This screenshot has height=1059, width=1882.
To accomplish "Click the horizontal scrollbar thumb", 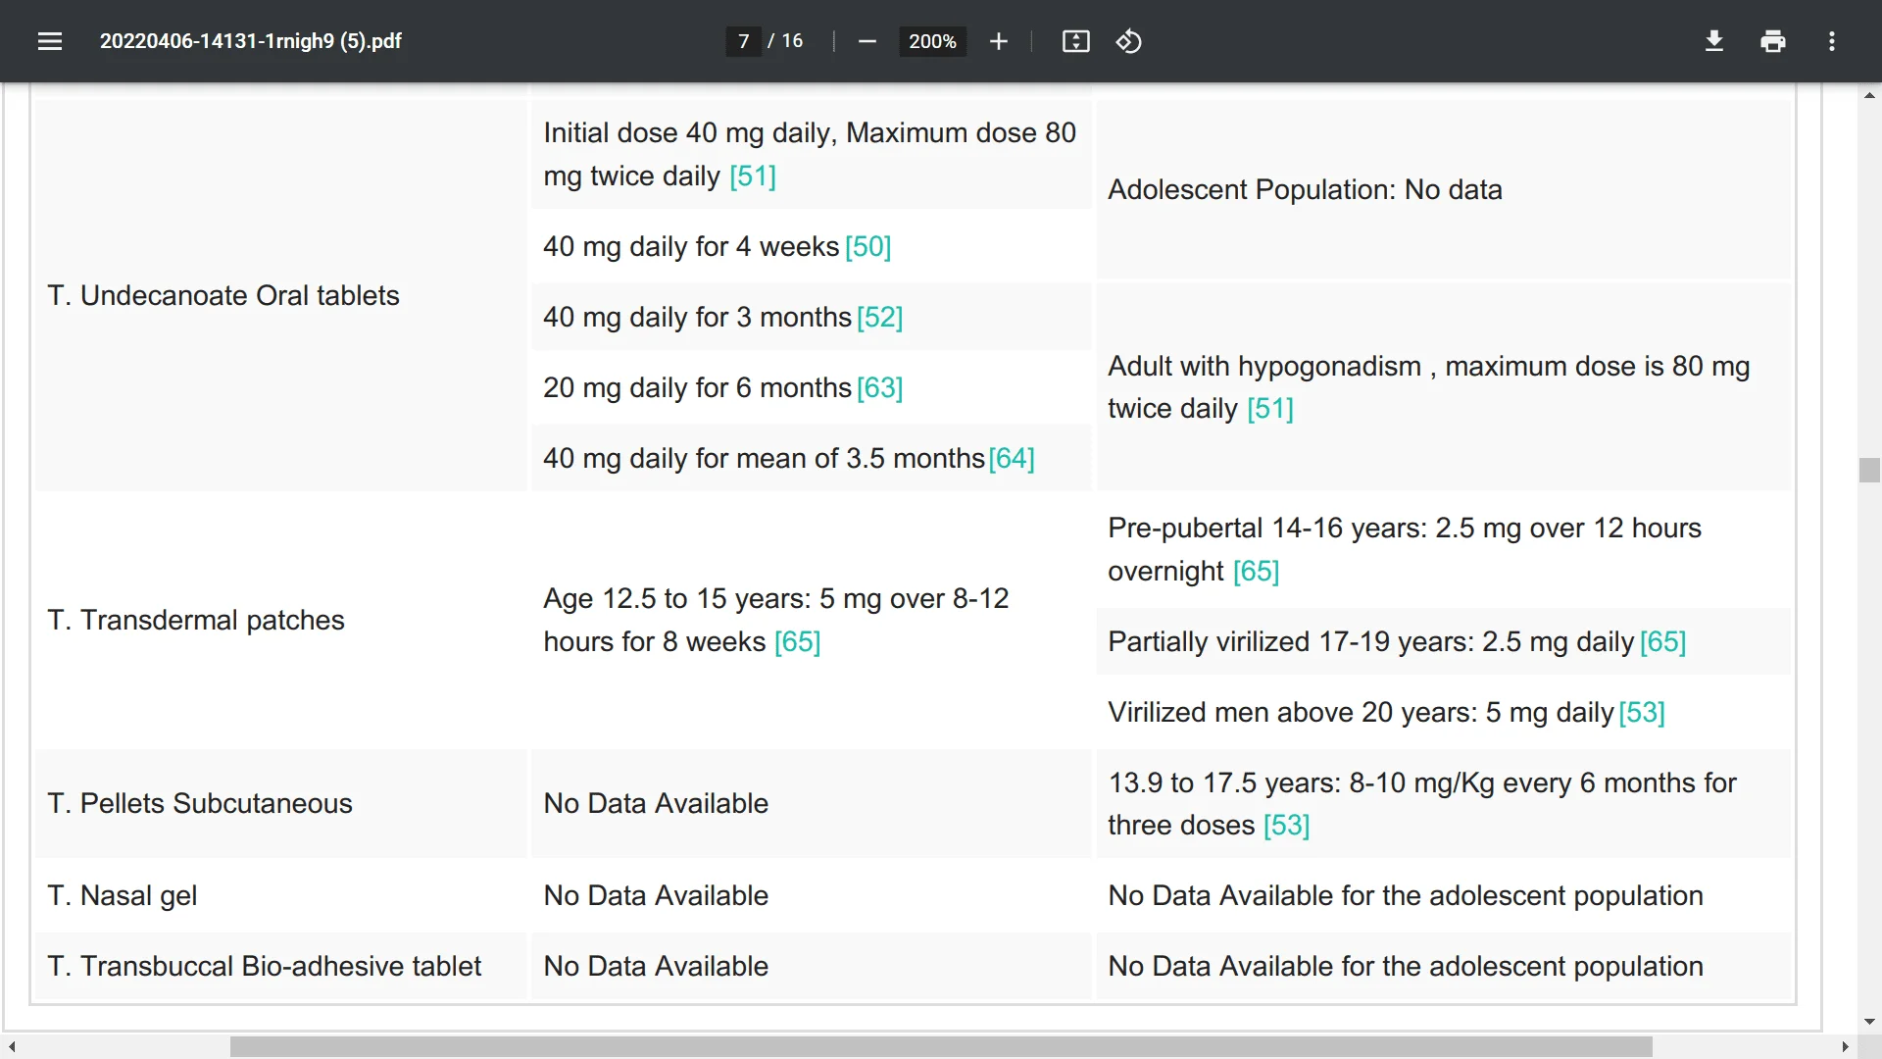I will pos(941,1046).
